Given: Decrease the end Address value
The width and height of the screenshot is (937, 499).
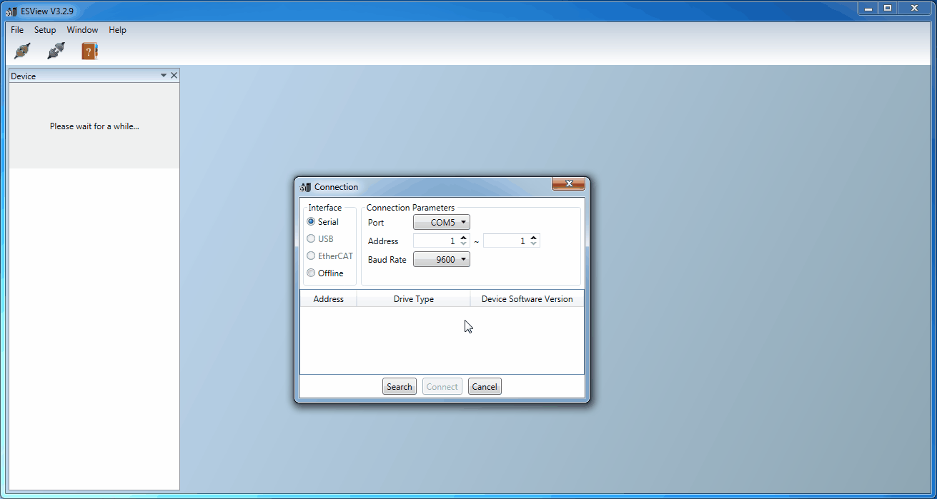Looking at the screenshot, I should [534, 245].
